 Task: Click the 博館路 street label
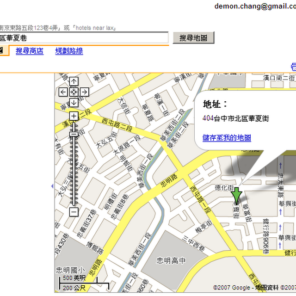pos(95,248)
